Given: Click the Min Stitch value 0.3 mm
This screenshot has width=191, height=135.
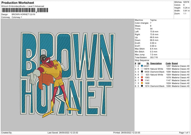Looking at the screenshot, I should (x=154, y=52).
